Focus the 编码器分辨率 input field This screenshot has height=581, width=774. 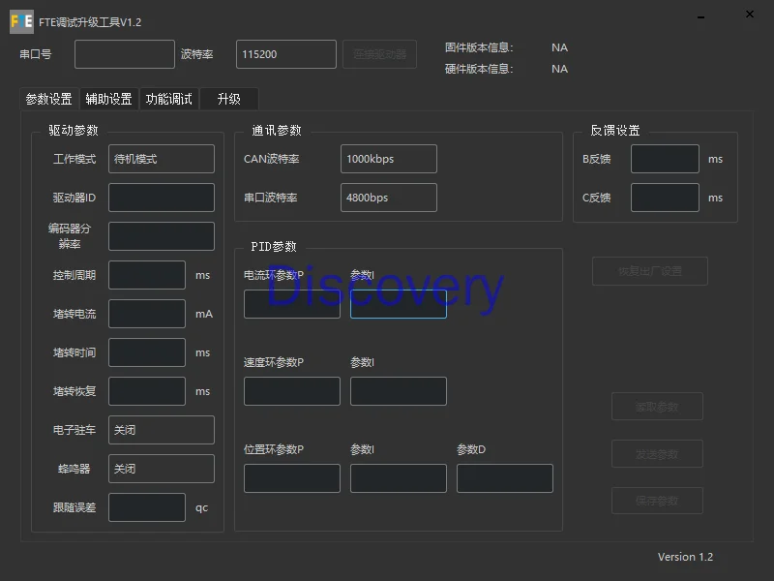[162, 236]
